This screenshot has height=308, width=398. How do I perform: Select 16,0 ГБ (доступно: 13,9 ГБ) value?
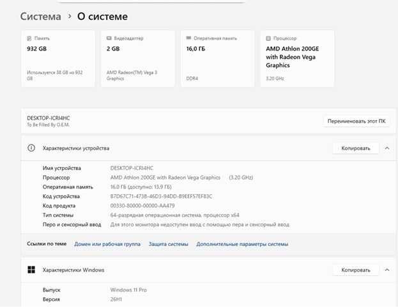click(141, 187)
